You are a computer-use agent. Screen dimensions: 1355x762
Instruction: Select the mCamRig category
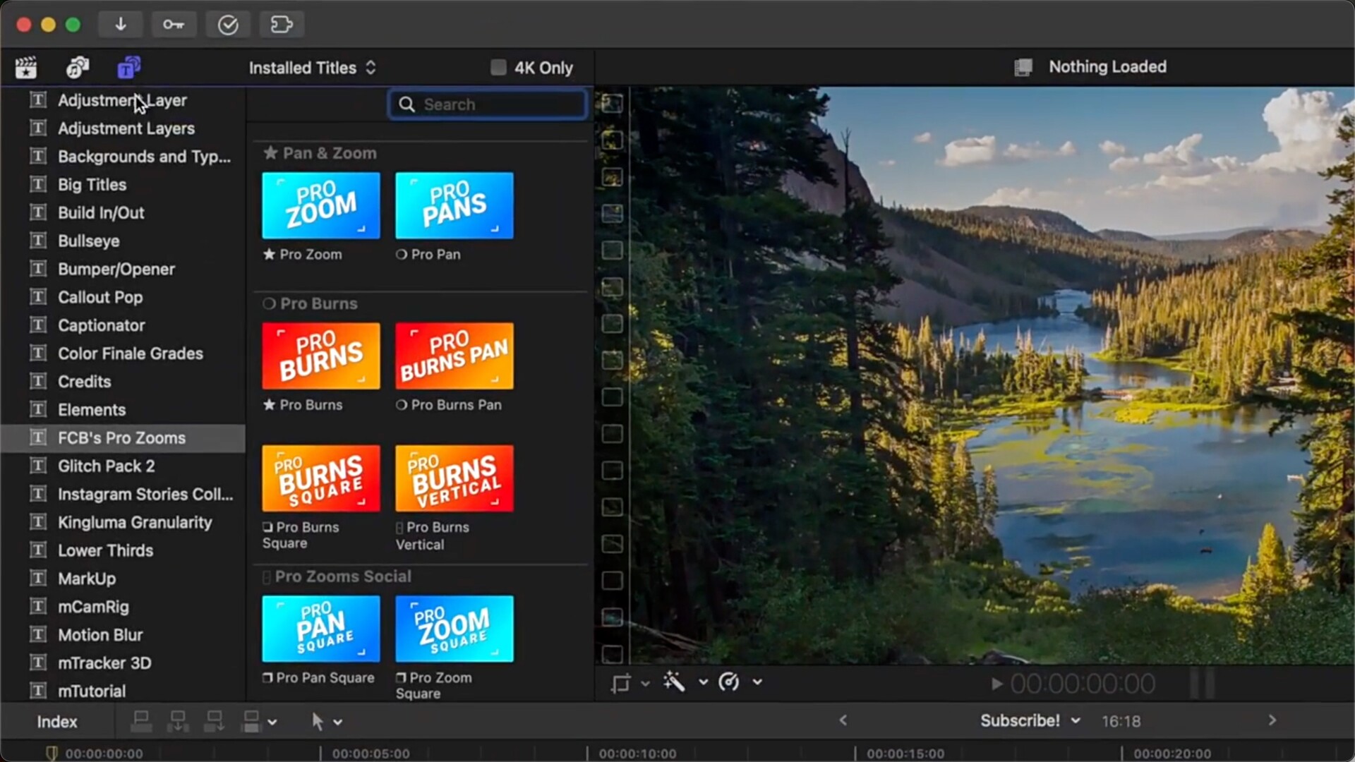tap(124, 607)
